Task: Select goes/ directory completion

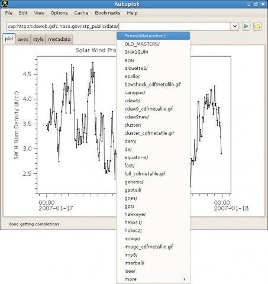Action: (153, 198)
